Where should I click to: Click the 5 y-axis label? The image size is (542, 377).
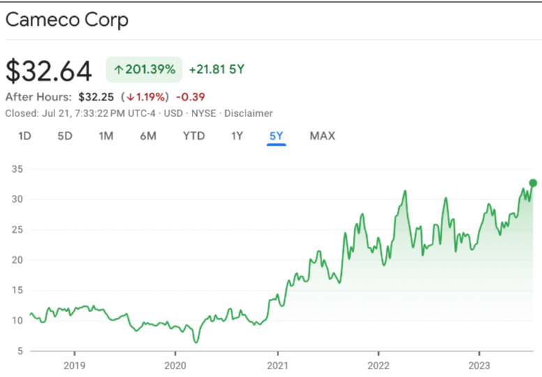click(x=20, y=351)
